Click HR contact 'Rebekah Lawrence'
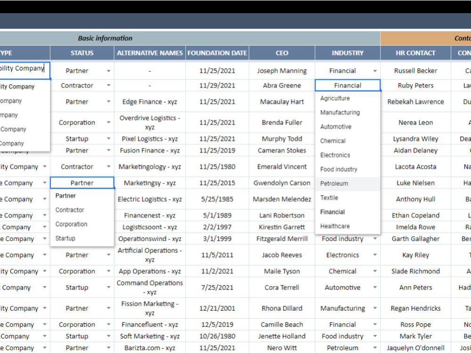471x353 pixels. point(415,102)
